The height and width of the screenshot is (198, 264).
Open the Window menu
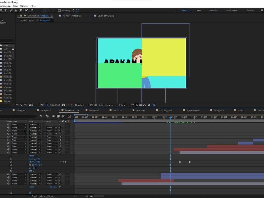[24, 6]
